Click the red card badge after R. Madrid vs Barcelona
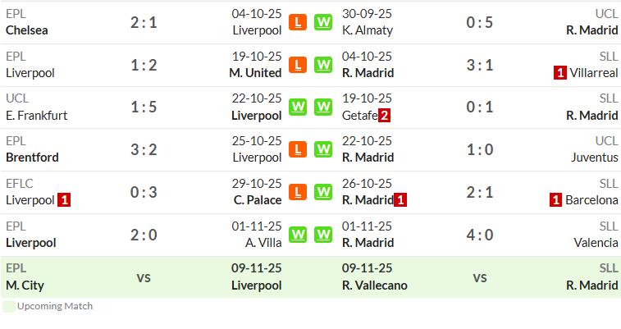Screen dimensions: 621x329 [400, 200]
